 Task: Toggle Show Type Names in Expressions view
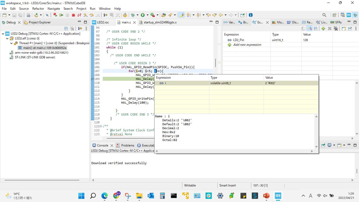[x=303, y=28]
